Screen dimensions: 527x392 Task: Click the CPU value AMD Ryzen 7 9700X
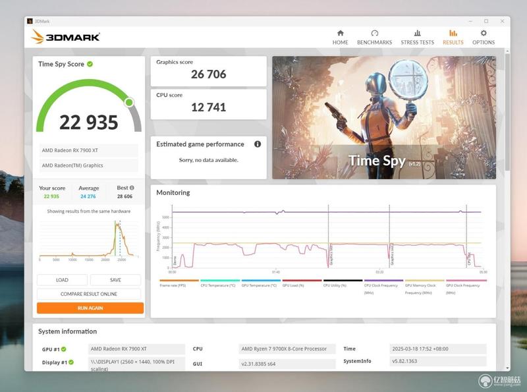(x=287, y=349)
